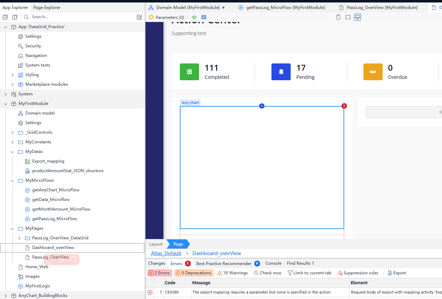442x299 pixels.
Task: Switch to the App Explorer tab
Action: (15, 8)
